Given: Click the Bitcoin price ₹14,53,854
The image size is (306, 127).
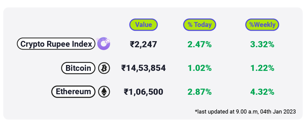Looking at the screenshot, I should pyautogui.click(x=144, y=68).
